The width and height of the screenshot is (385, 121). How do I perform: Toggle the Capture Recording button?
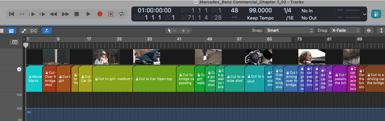pos(111,14)
